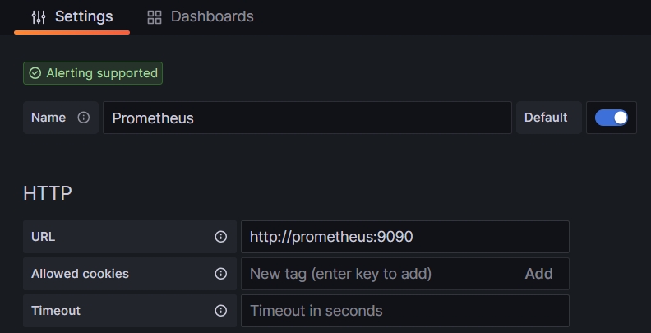This screenshot has width=651, height=333.
Task: Click the HTTP section heading
Action: [48, 193]
